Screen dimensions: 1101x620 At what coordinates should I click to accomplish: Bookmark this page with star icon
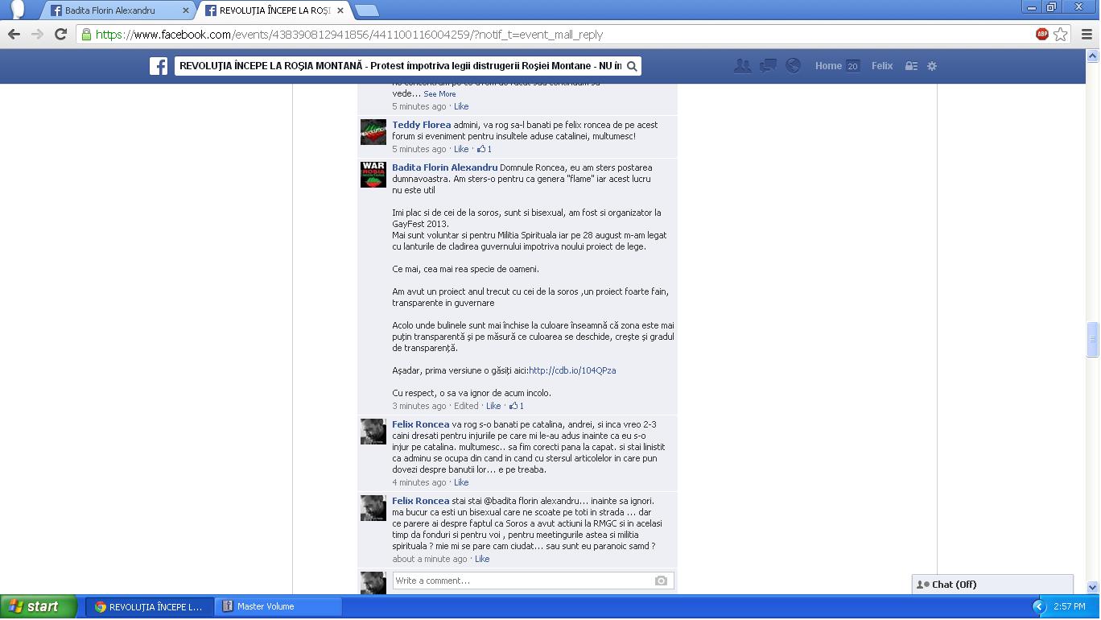point(1061,34)
